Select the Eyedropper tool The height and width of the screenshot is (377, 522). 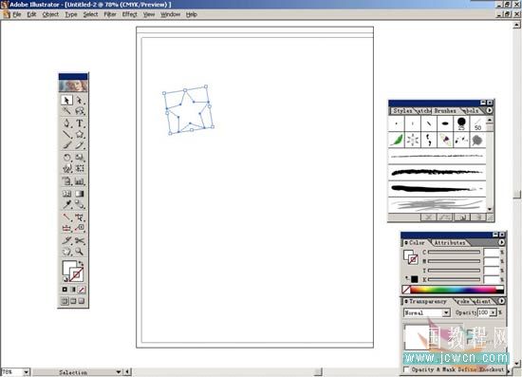66,204
